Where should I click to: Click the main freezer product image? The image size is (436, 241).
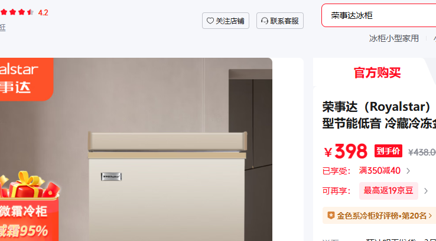click(136, 150)
